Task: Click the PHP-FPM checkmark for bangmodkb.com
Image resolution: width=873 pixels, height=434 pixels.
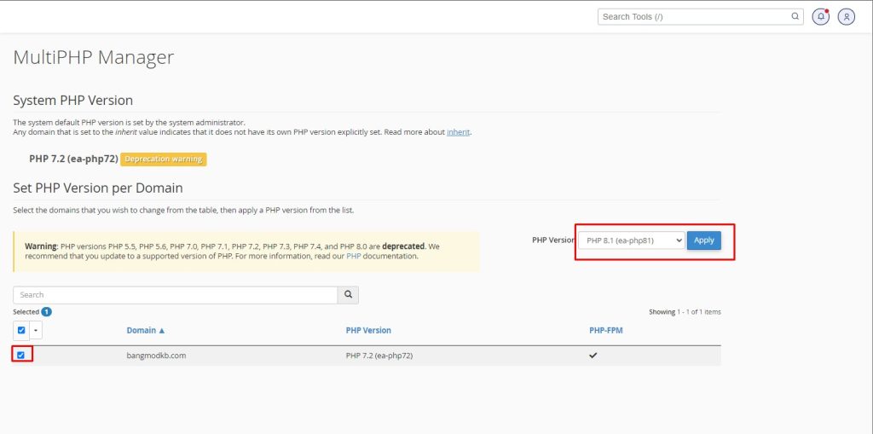Action: pos(593,356)
